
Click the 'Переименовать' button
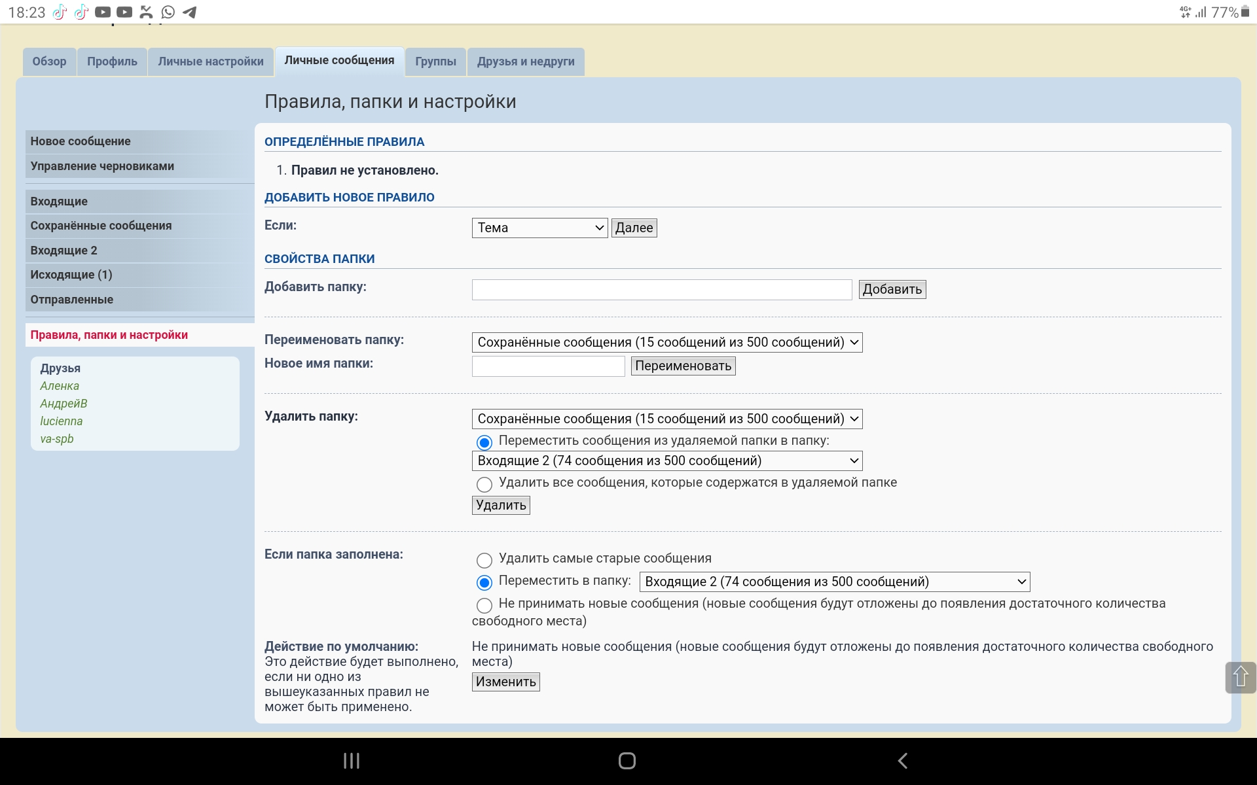pos(683,366)
